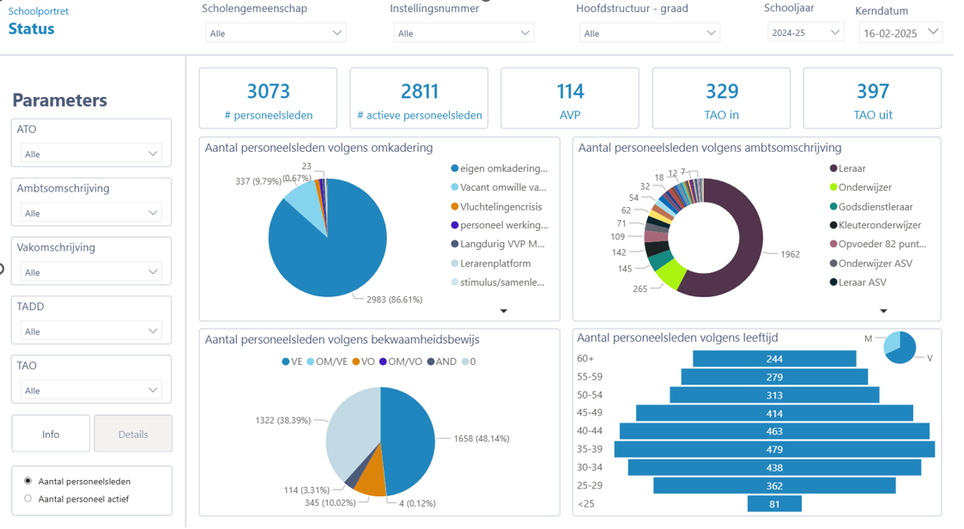Select Aantal personeelsleden radio option
Viewport: 964px width, 529px height.
coord(28,481)
